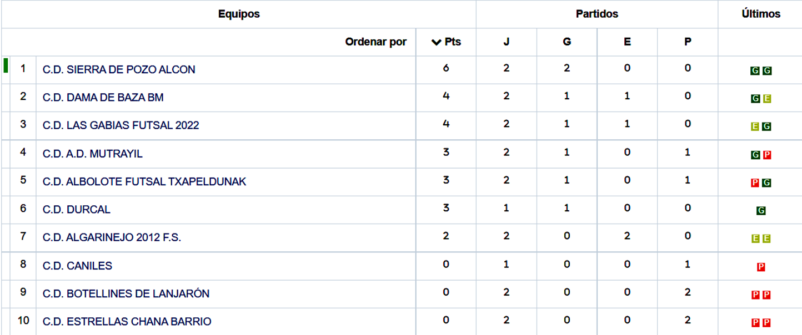Click the P losses column header
The width and height of the screenshot is (802, 335).
pos(688,42)
